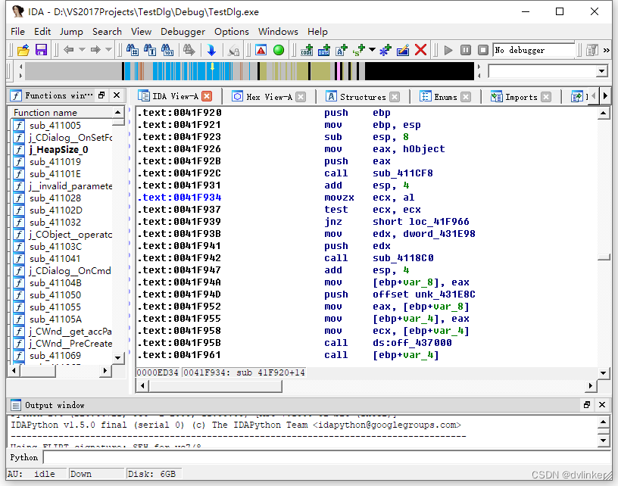Click the dword_431E98 operand
The width and height of the screenshot is (618, 486).
[439, 234]
